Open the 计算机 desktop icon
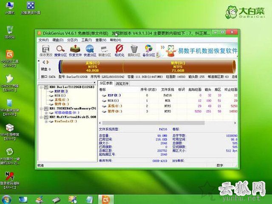The width and height of the screenshot is (272, 204). (10, 8)
